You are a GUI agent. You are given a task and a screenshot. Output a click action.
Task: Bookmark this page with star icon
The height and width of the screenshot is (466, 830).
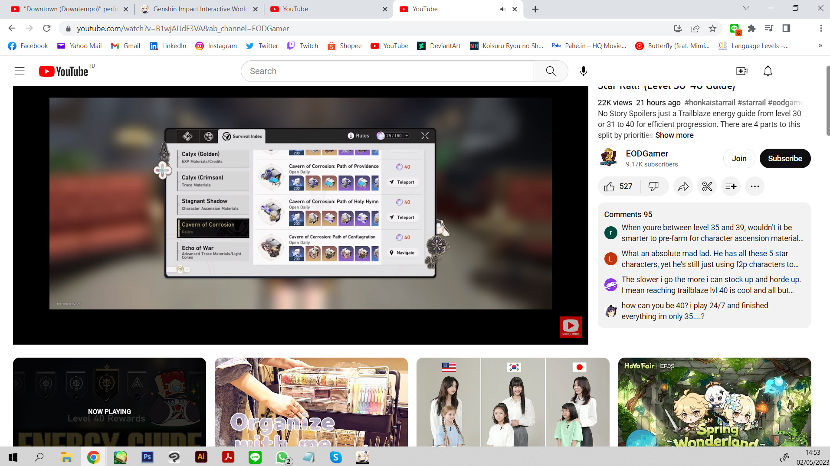[x=712, y=29]
